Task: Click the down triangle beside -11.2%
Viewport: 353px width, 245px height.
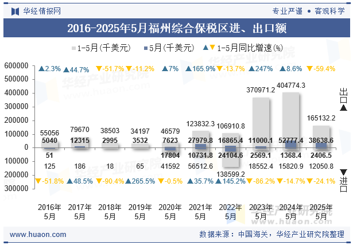Action: tap(129, 68)
